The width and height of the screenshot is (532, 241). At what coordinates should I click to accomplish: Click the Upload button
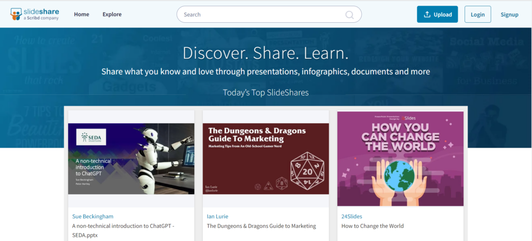[437, 14]
